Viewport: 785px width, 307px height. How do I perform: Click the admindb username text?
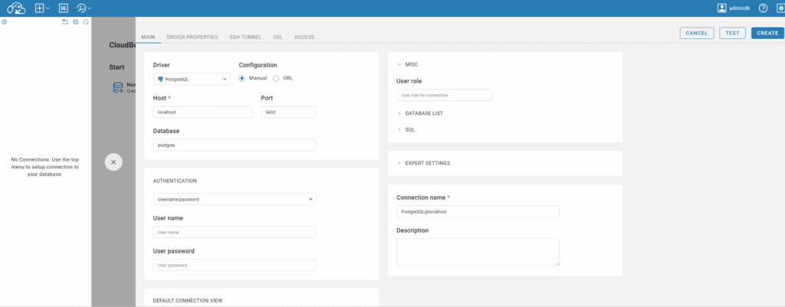tap(739, 8)
